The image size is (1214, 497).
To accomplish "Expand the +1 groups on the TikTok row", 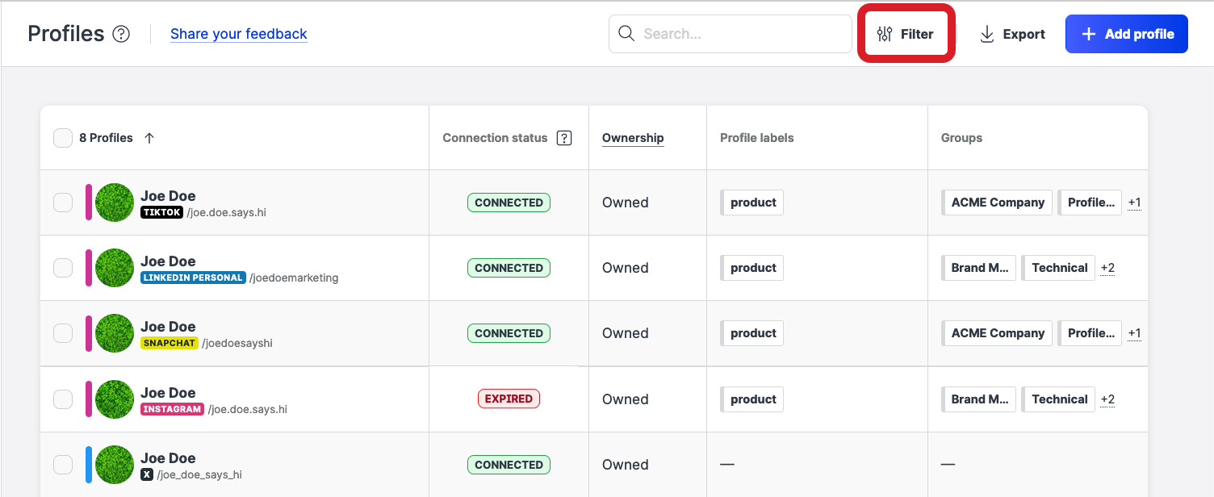I will (x=1134, y=202).
